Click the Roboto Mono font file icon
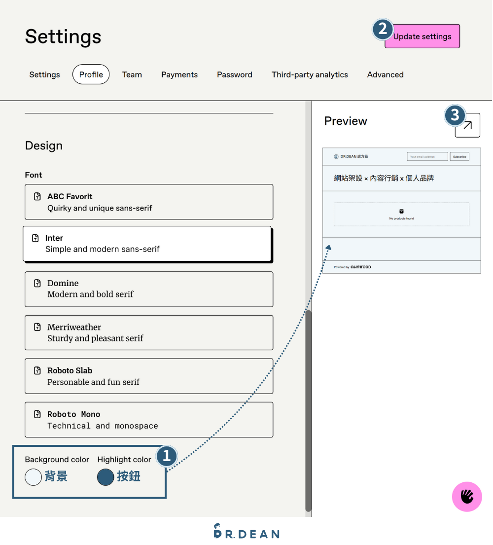 [x=37, y=414]
